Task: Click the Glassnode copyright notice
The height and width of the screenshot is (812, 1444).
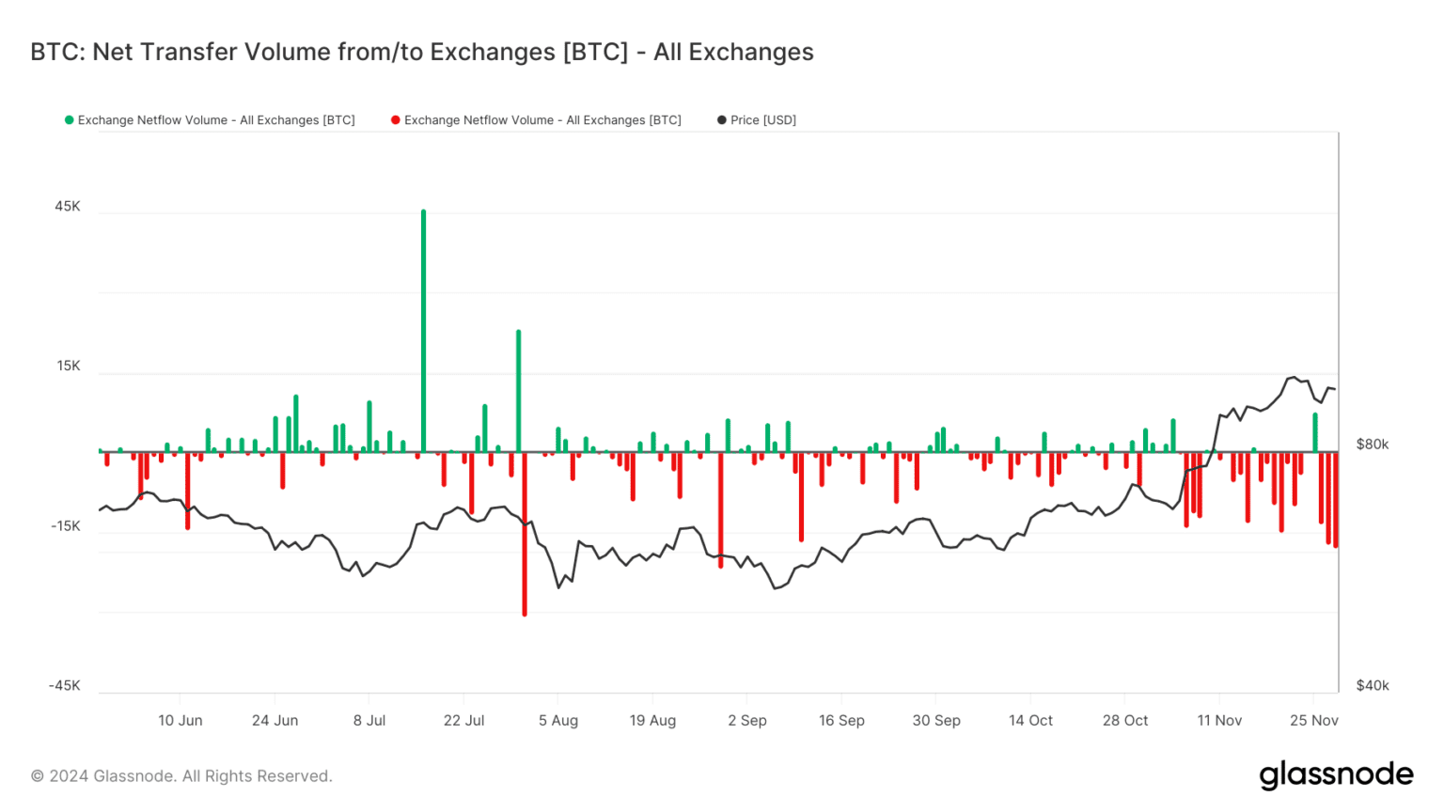Action: [x=181, y=776]
